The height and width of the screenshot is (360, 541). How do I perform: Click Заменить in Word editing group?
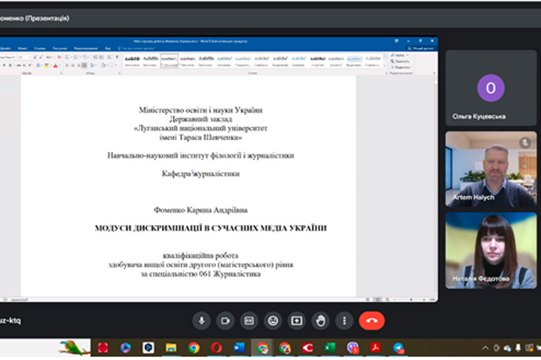400,61
